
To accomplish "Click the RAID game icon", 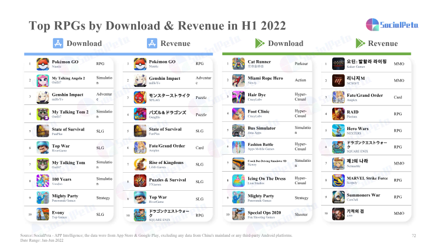I will (x=338, y=114).
